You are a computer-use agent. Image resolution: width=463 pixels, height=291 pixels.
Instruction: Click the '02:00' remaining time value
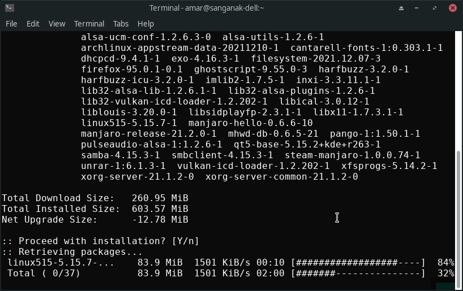270,273
